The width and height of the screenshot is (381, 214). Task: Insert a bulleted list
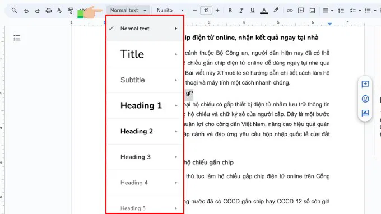(x=368, y=11)
